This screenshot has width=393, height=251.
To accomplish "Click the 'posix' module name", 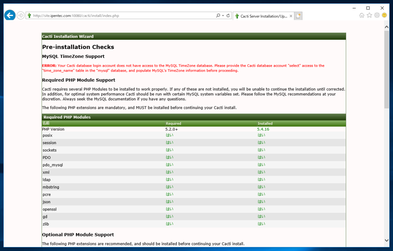I will [x=47, y=136].
